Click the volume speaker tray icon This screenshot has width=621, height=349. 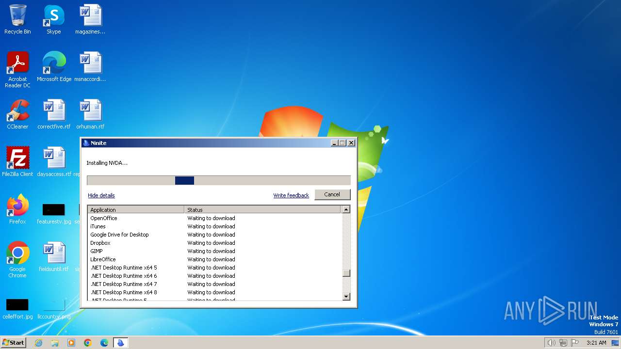pos(551,343)
